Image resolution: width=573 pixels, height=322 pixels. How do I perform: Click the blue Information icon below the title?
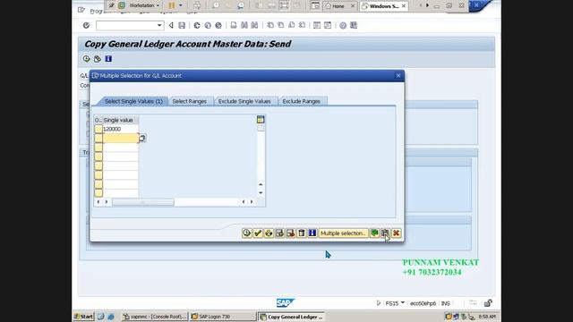pos(108,59)
